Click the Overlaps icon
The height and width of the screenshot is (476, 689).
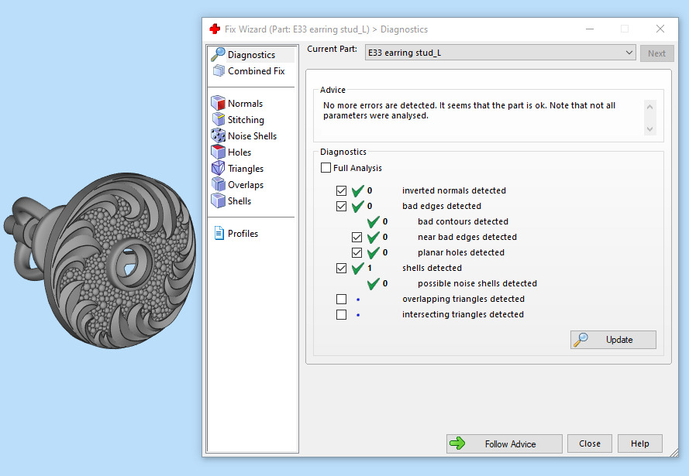(218, 184)
